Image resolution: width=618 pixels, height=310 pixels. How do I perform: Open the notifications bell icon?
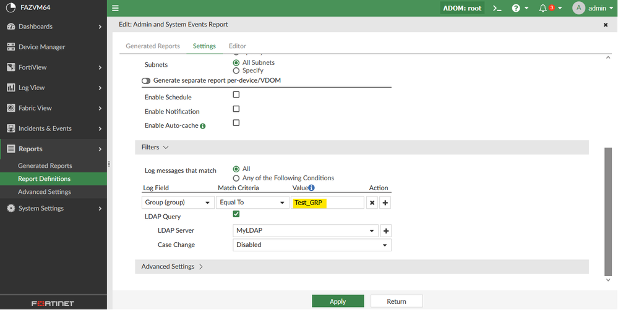coord(543,8)
